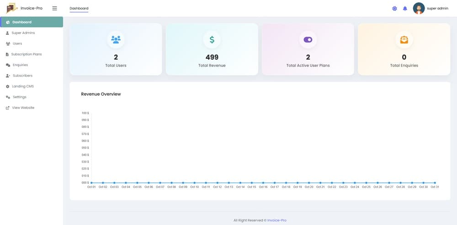Click the Total Revenue dollar icon

coord(212,40)
